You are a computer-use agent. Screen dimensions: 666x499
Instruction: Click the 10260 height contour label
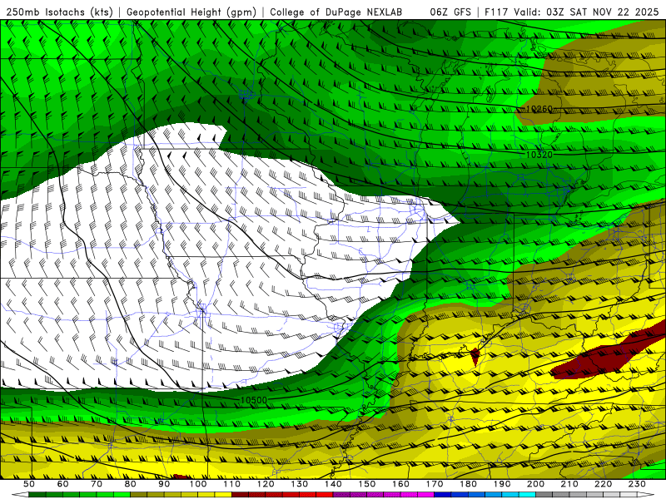click(539, 110)
